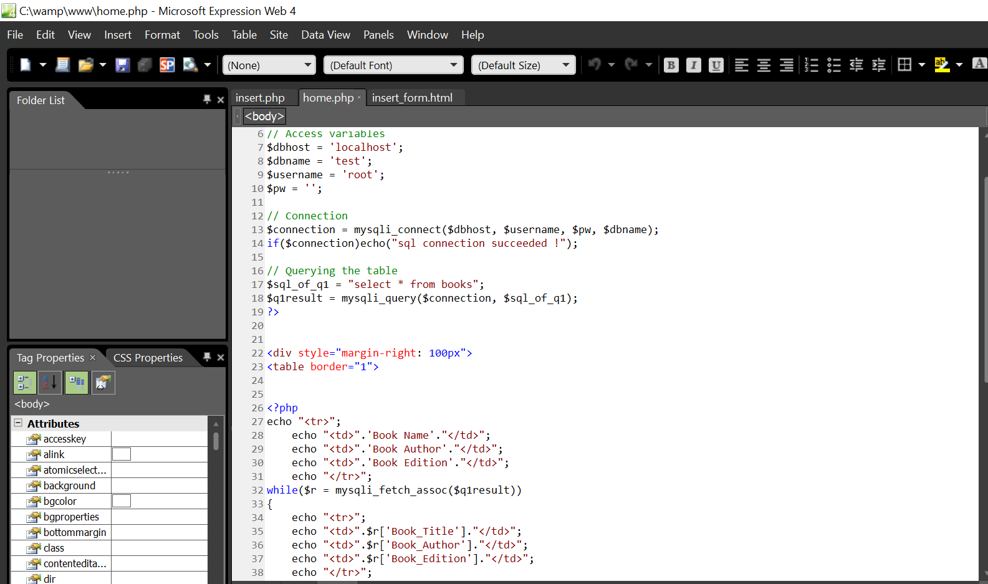Click the alink color swatch
Viewport: 988px width, 584px height.
tap(122, 454)
